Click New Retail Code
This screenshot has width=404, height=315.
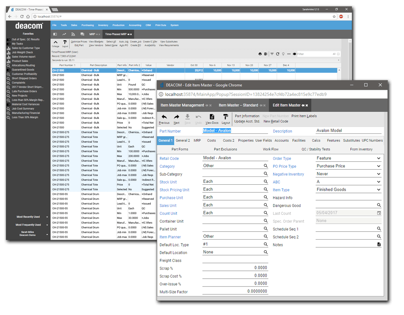point(276,122)
